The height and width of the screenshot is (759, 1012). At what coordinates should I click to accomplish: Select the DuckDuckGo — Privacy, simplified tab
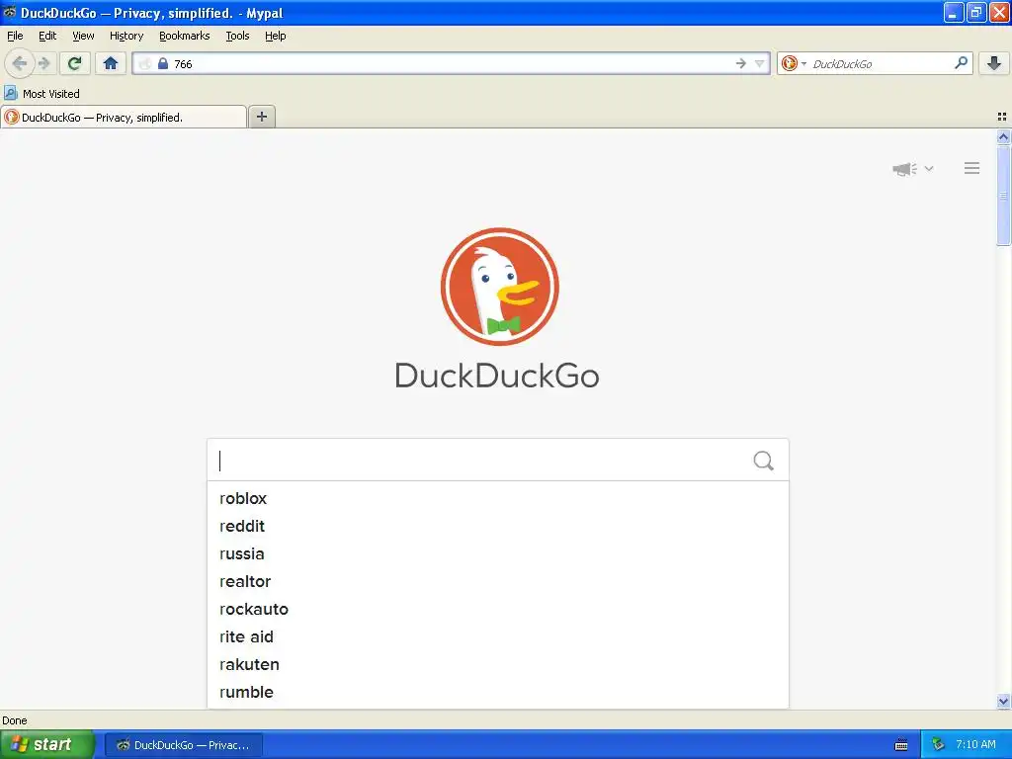pos(124,117)
